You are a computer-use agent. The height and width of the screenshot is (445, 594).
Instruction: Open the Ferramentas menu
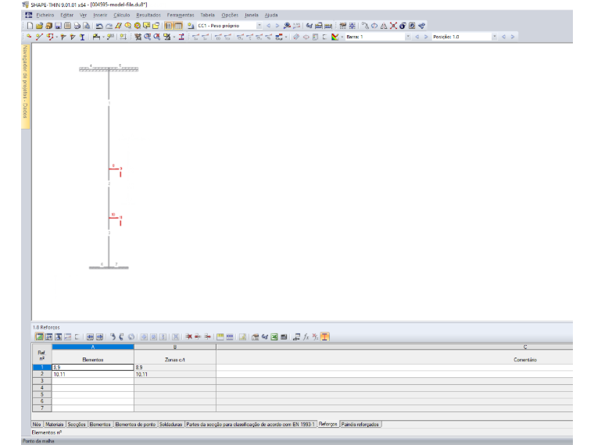coord(181,15)
